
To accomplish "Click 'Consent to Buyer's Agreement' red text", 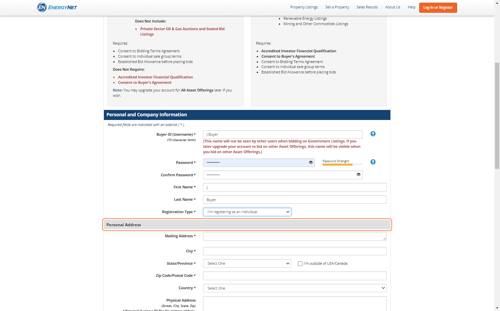I will point(145,82).
